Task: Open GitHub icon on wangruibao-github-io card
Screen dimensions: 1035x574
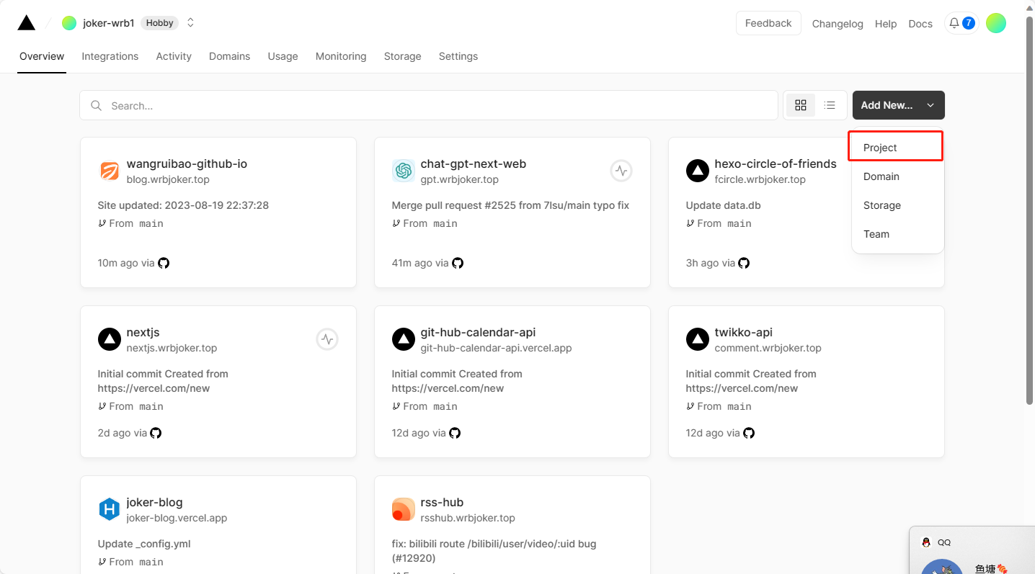Action: (x=164, y=263)
